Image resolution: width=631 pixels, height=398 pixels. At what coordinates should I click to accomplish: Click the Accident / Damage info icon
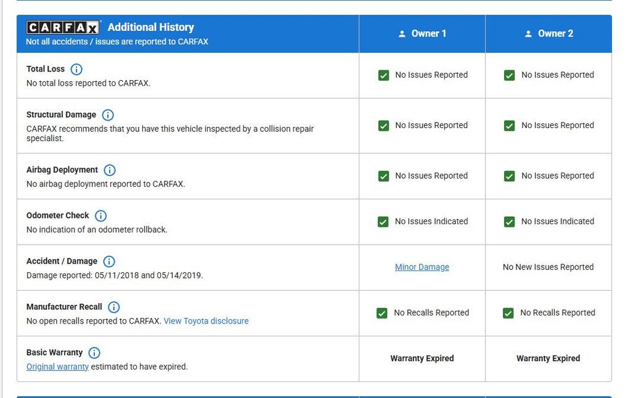click(109, 262)
